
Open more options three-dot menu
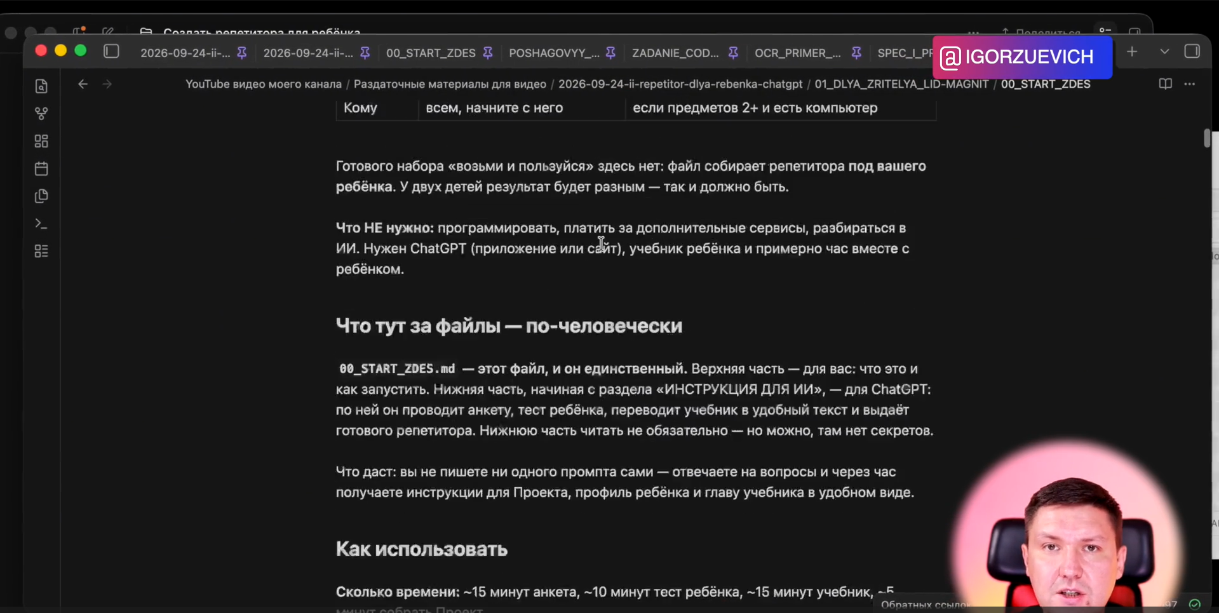(x=1190, y=84)
